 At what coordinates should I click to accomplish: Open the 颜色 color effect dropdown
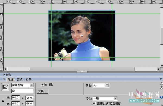tap(107, 85)
